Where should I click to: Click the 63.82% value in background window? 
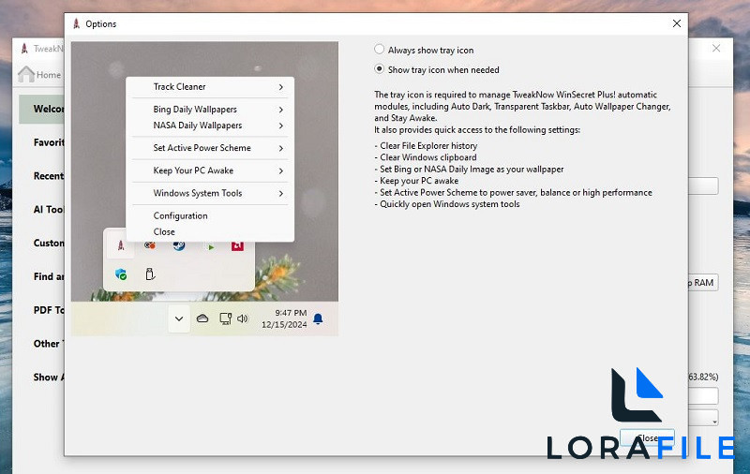click(x=703, y=377)
